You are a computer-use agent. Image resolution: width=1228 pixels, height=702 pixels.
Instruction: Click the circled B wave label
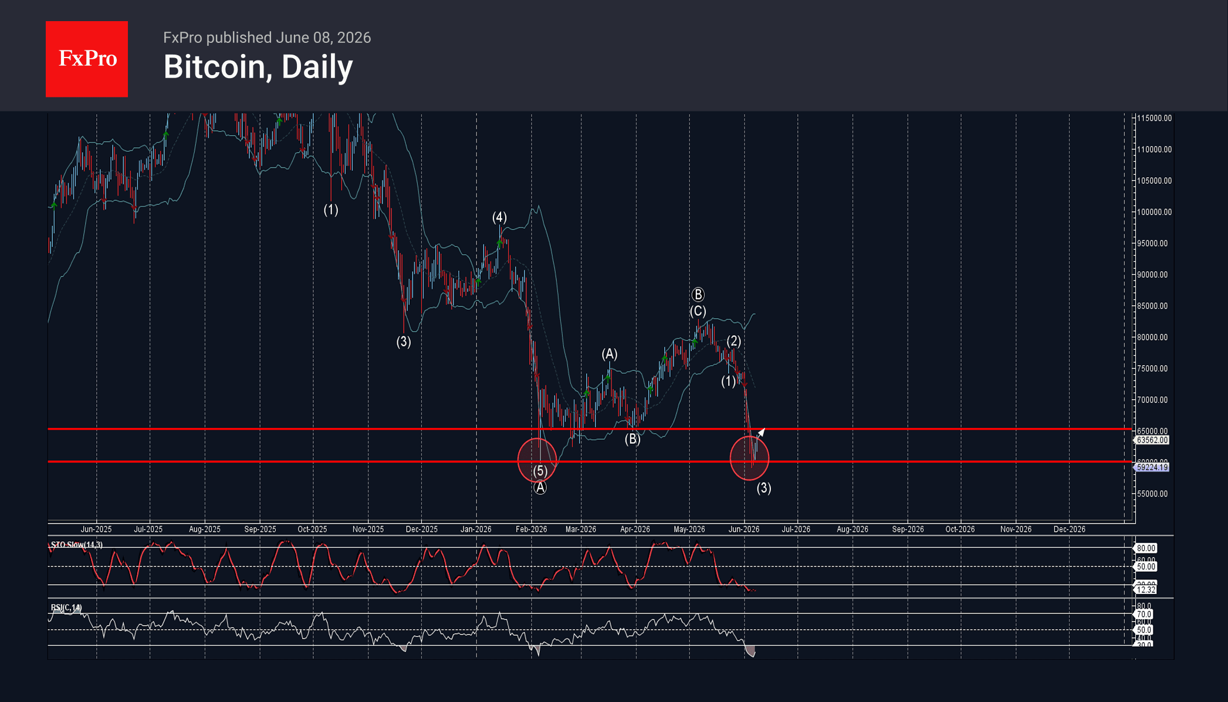(698, 295)
